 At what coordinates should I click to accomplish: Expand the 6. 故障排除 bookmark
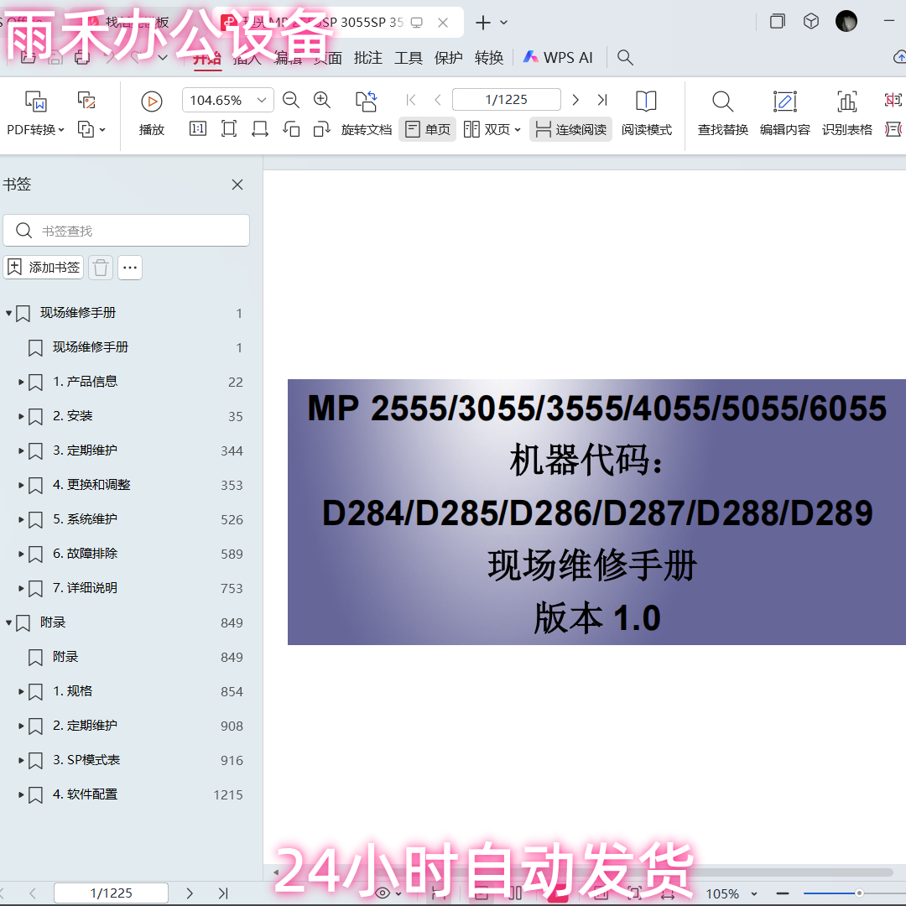(x=21, y=554)
